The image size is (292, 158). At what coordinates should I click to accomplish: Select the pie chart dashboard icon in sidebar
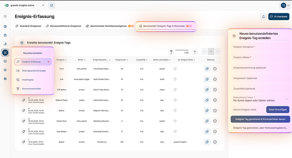[x=5, y=26]
